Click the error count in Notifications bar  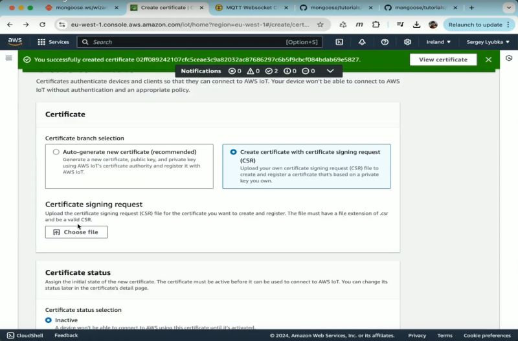point(235,71)
